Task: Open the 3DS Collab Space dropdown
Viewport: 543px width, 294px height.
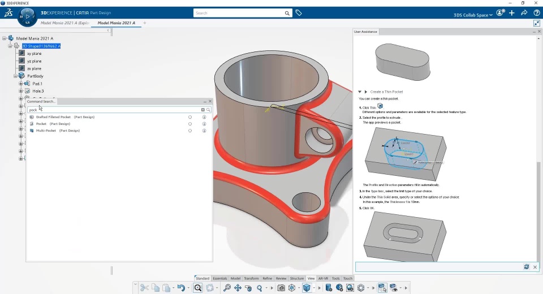Action: (x=473, y=15)
